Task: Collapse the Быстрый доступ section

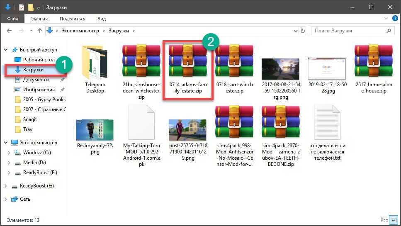Action: pos(6,50)
